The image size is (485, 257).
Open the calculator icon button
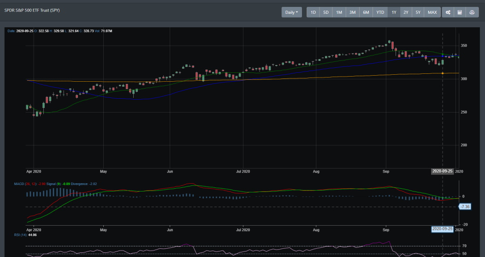460,12
